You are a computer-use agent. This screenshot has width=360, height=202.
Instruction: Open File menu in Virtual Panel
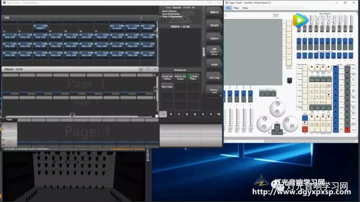[x=228, y=8]
